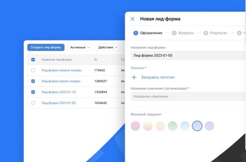Viewport: 246px width, 162px height.
Task: Open the Лид-форма заявки январь link
Action: click(x=61, y=71)
